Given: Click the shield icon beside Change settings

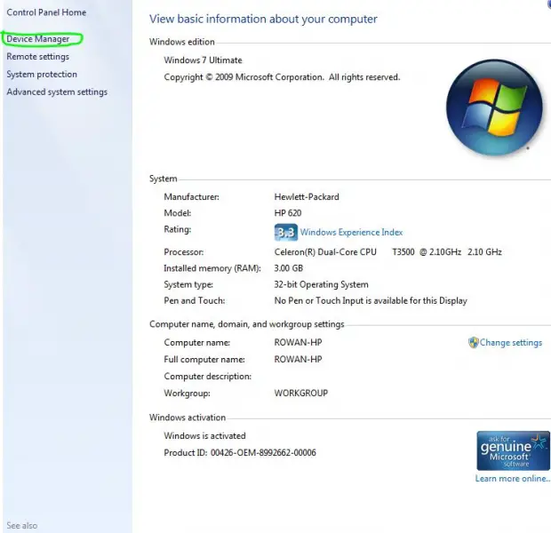Looking at the screenshot, I should (x=474, y=342).
